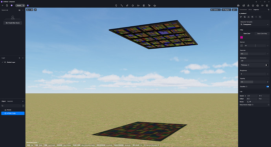The height and width of the screenshot is (147, 271).
Task: Switch to the Environment tab
Action: pos(243,10)
